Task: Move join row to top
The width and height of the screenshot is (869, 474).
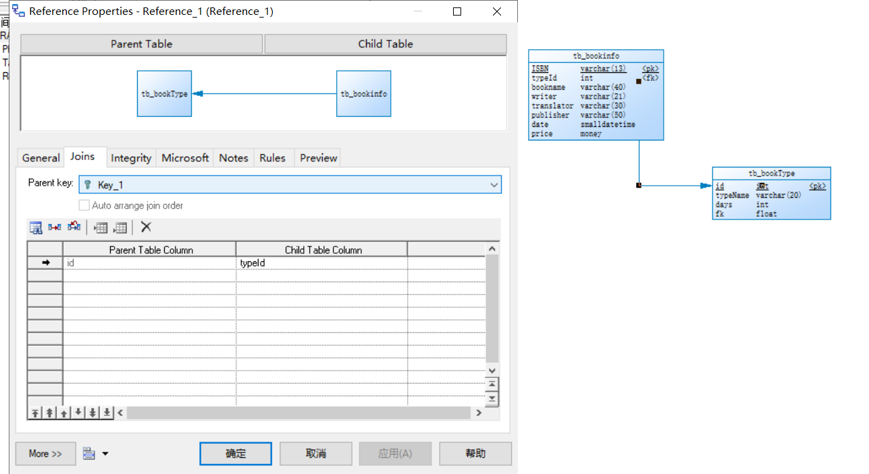Action: click(x=35, y=413)
